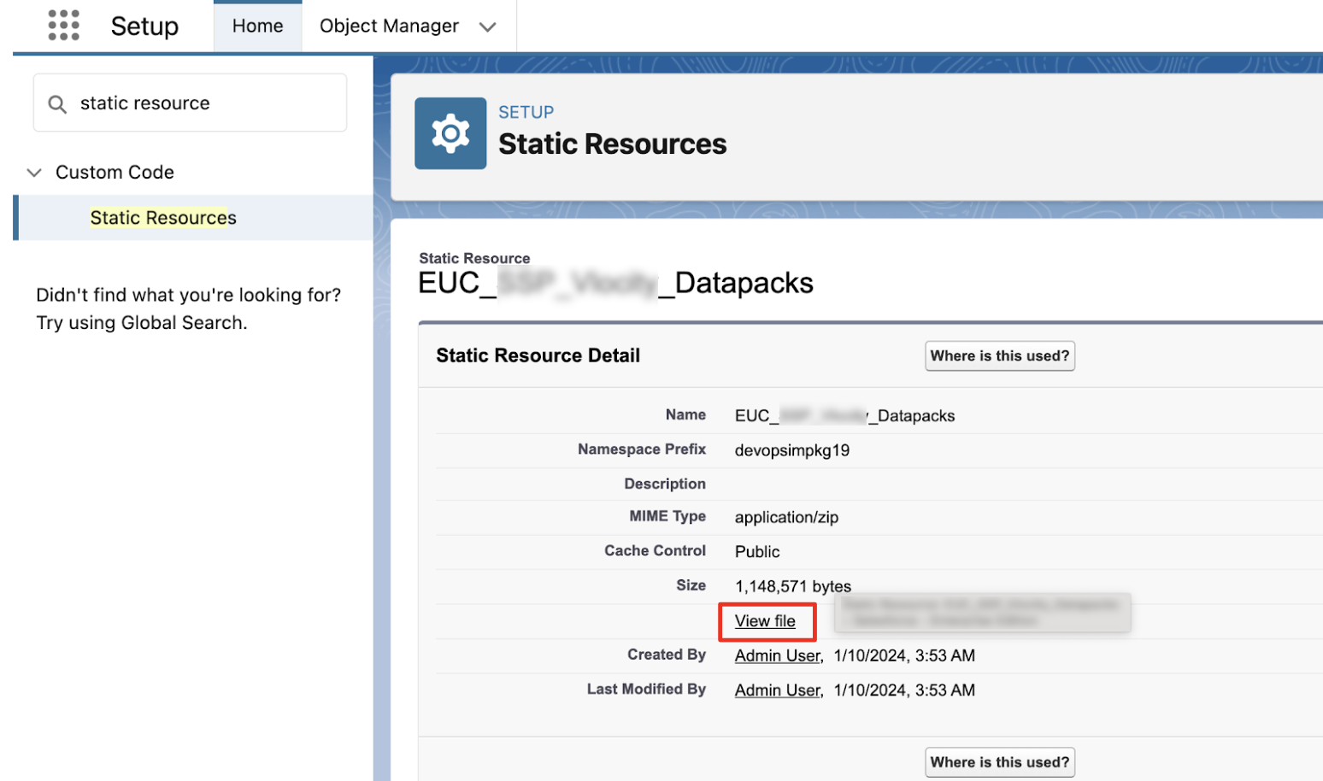
Task: Click the Static Resources page heading
Action: (x=612, y=144)
